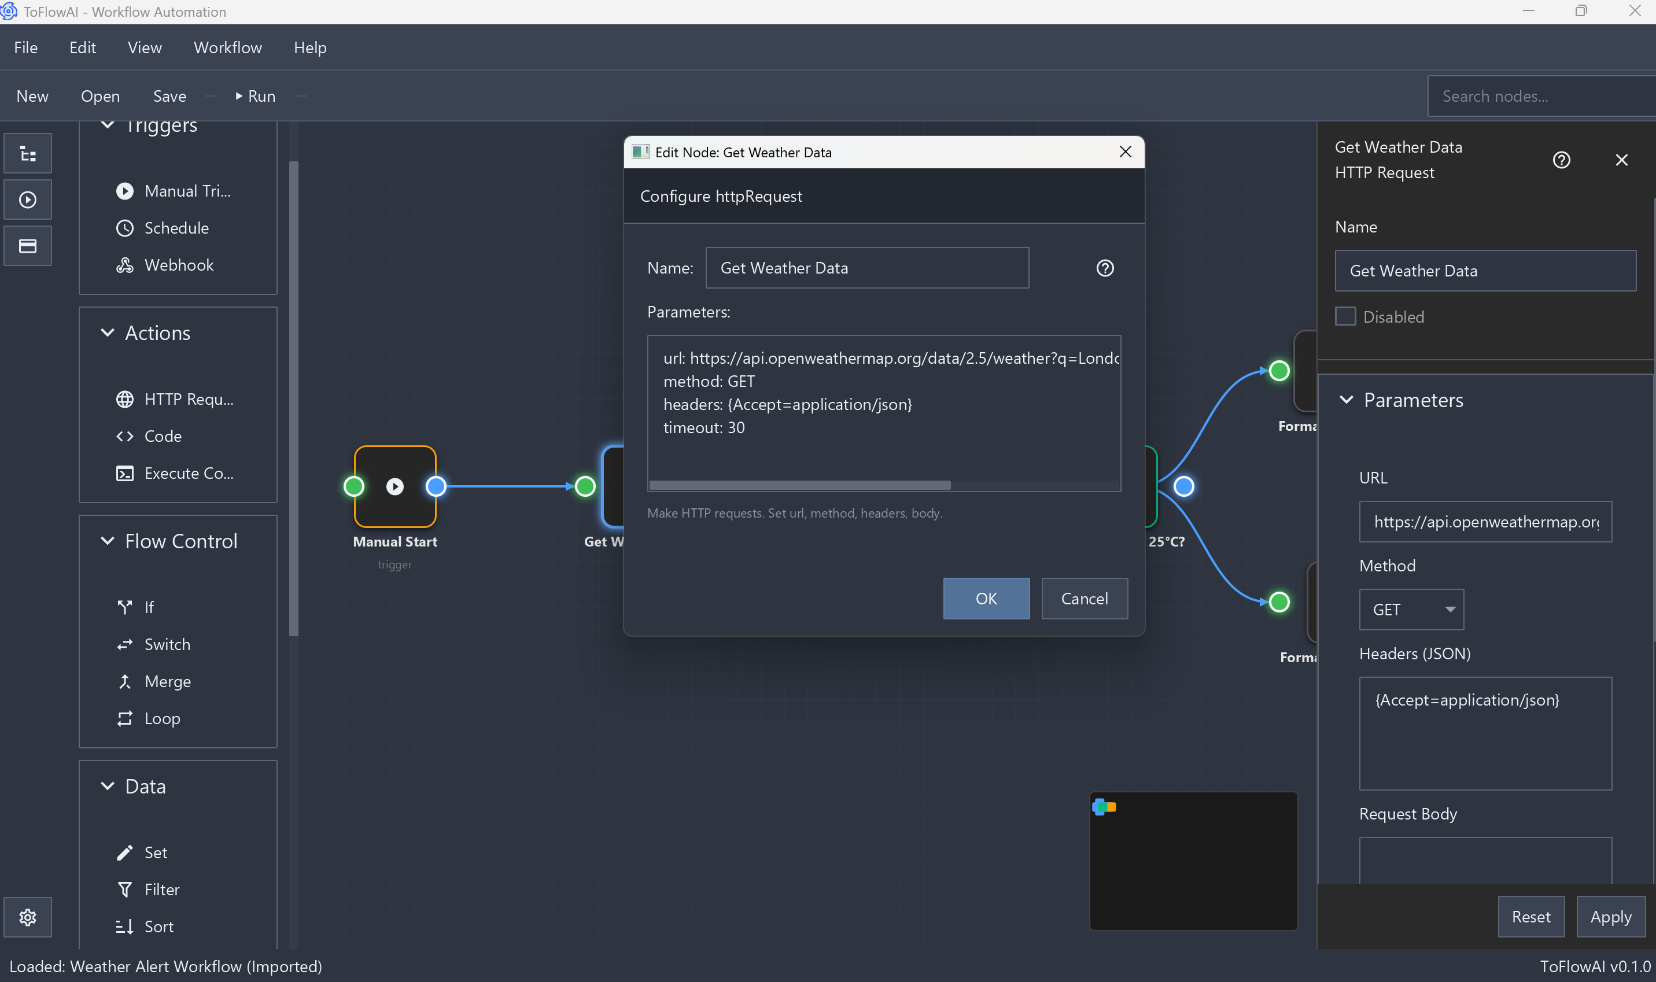Viewport: 1656px width, 982px height.
Task: Open the executions view in the left rail
Action: 27,199
